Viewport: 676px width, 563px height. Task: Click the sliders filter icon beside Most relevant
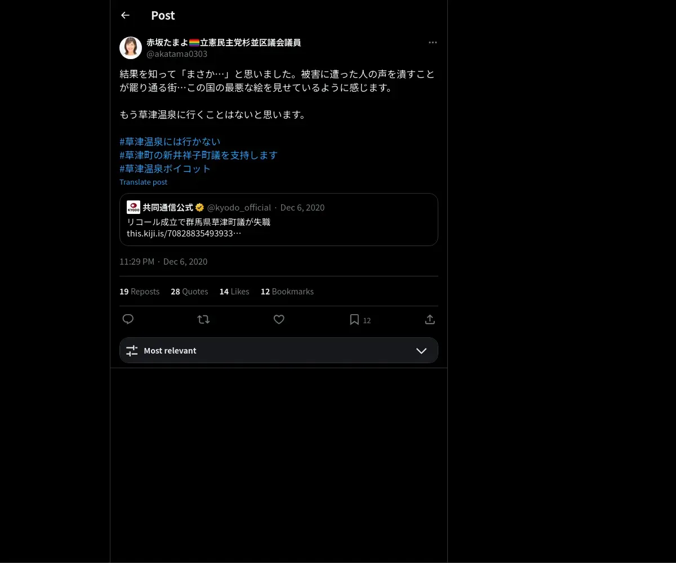coord(132,350)
